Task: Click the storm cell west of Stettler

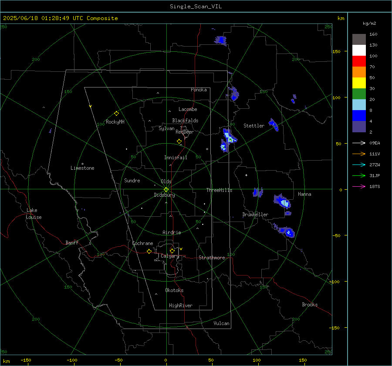Action: click(228, 140)
